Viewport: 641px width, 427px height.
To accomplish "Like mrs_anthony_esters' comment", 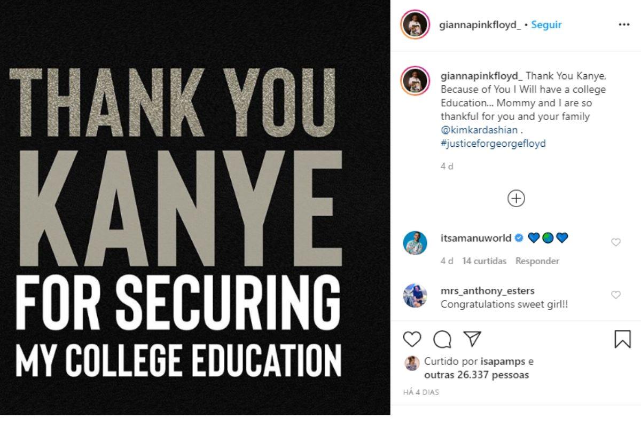I will click(616, 295).
